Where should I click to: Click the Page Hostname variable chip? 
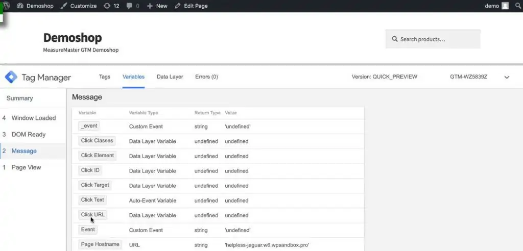point(100,244)
